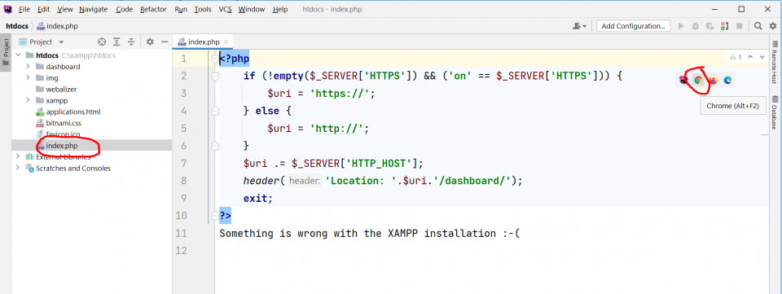This screenshot has width=782, height=294.
Task: Click the greyed-out Stop square icon
Action: coord(740,26)
